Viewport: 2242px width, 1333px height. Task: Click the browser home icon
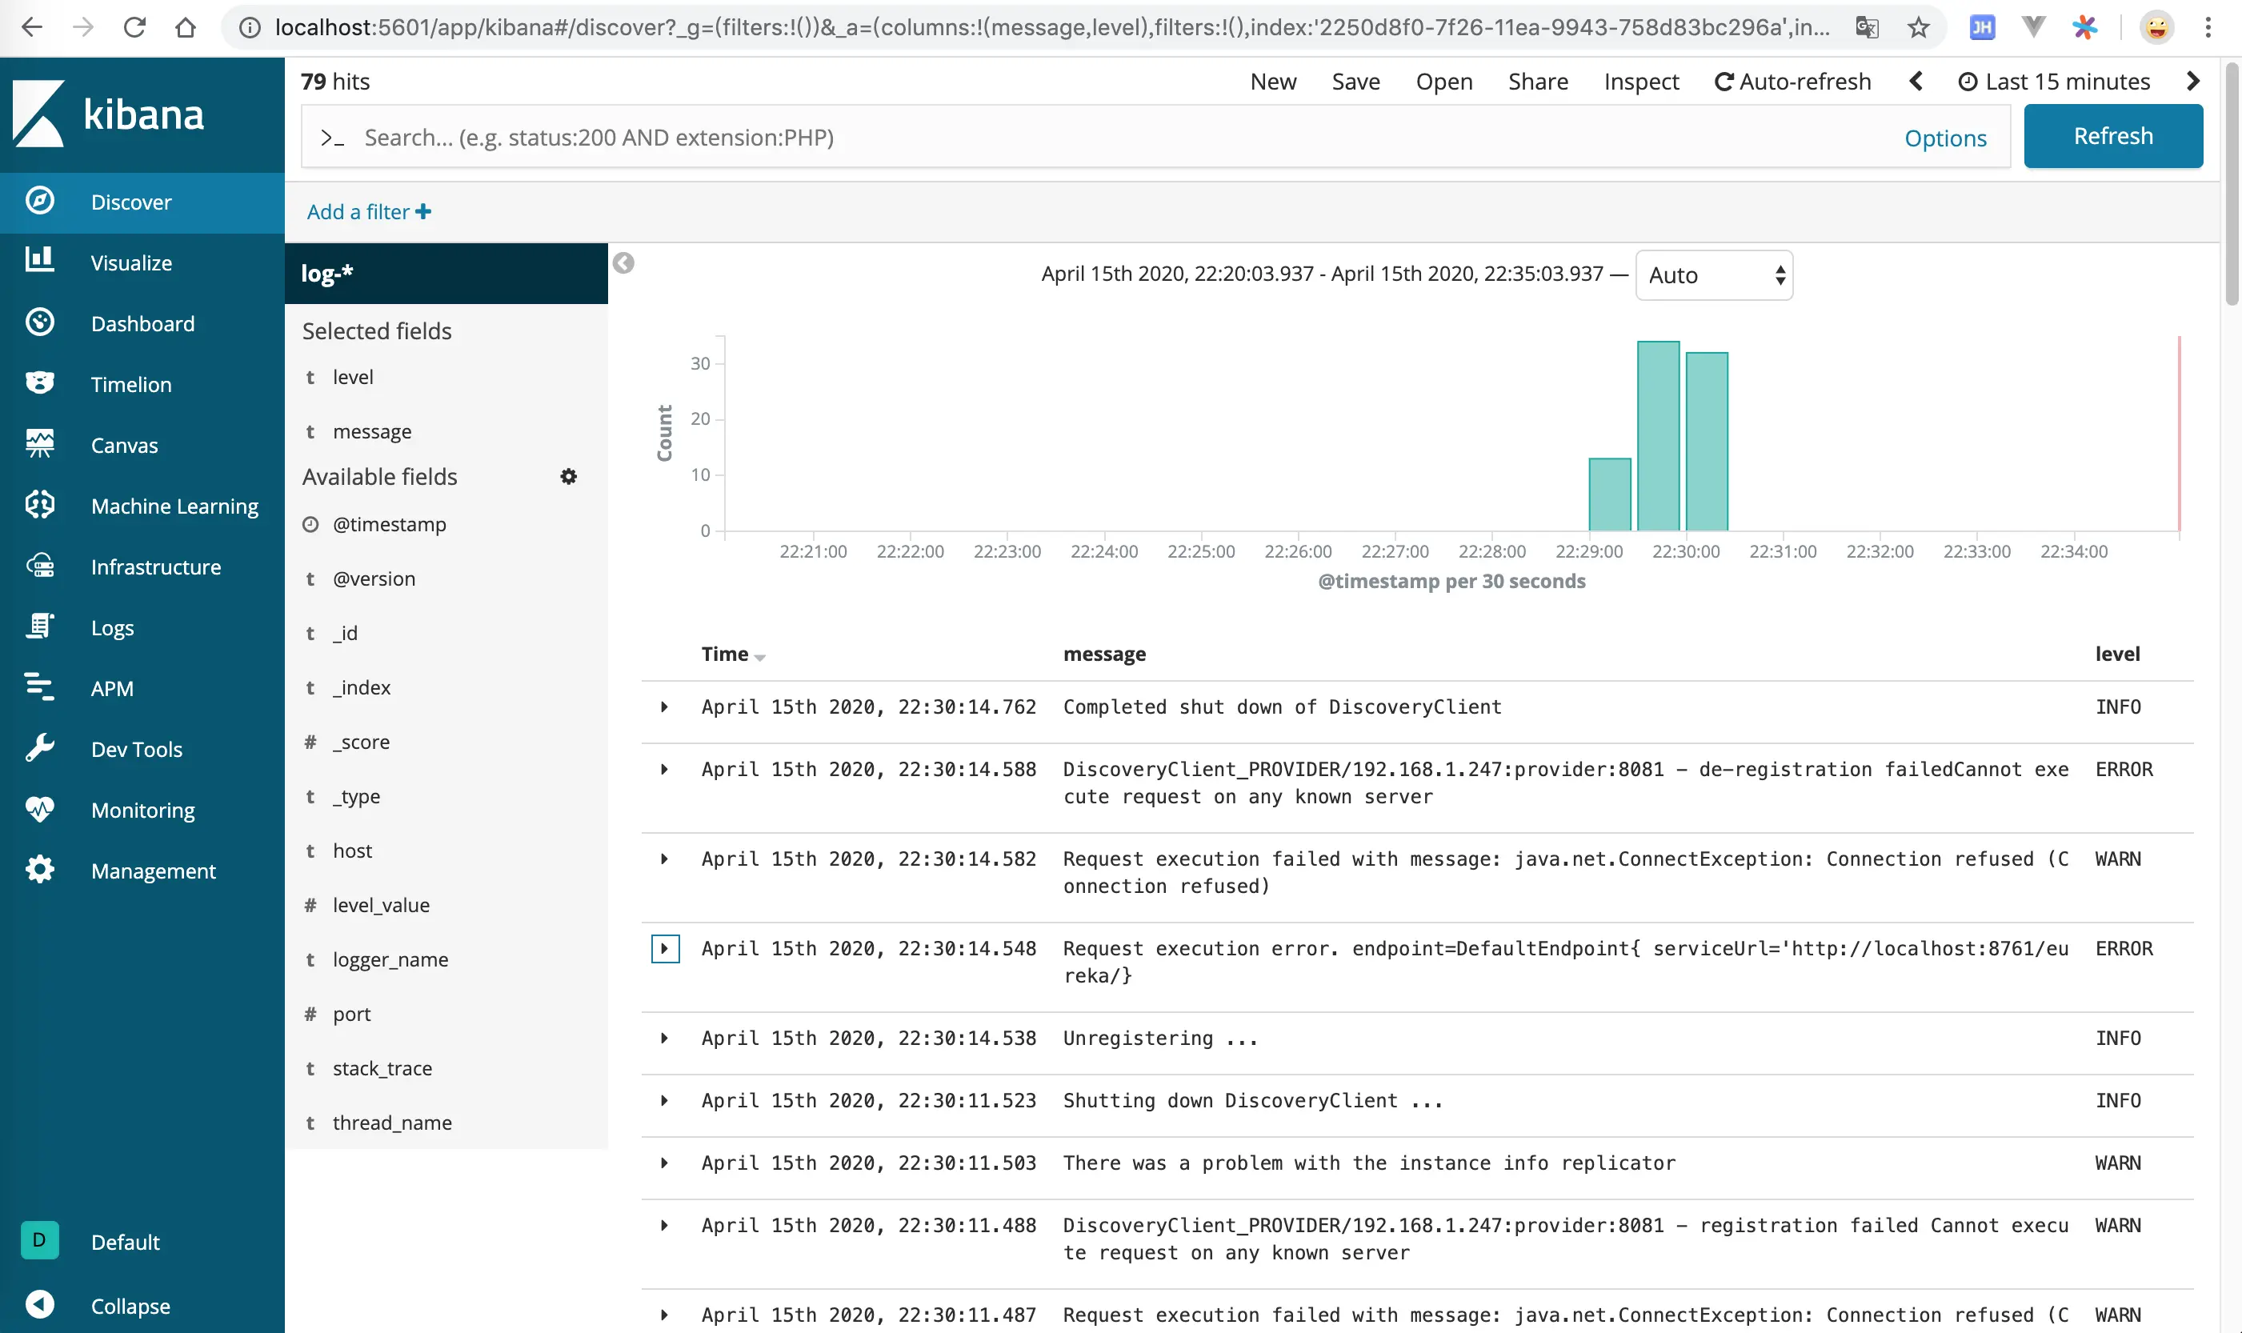click(186, 28)
